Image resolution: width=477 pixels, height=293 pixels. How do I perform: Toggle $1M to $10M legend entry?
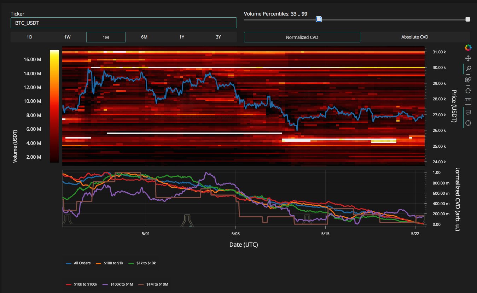pos(153,284)
